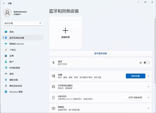Click the phone icon in 你的手机 row
Viewport: 156px width, 113px height.
click(53, 97)
